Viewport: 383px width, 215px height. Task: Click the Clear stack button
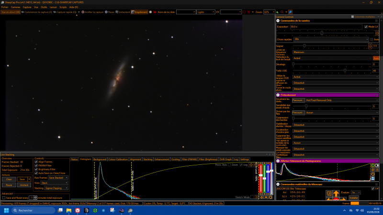(x=9, y=179)
